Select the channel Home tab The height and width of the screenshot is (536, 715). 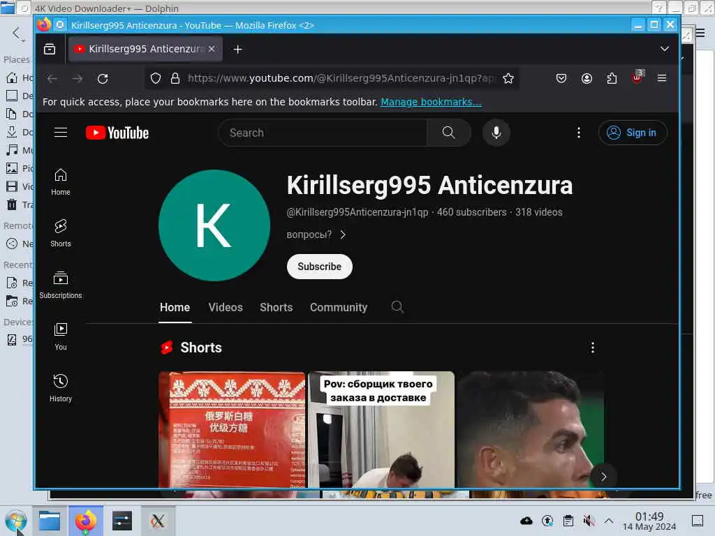175,308
